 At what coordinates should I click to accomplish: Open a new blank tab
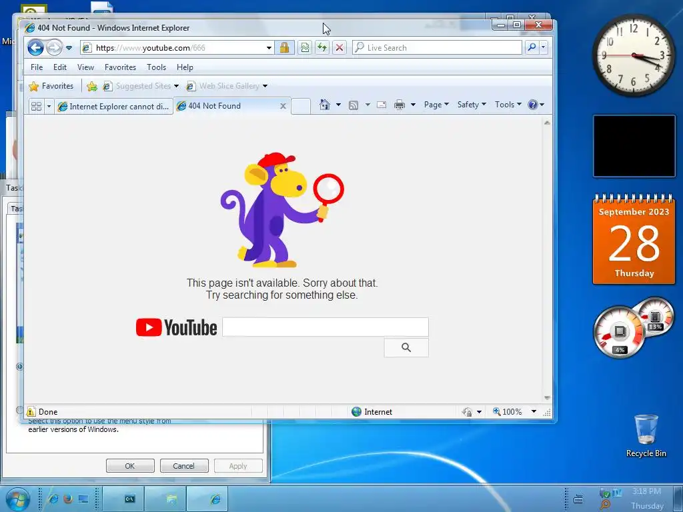click(x=301, y=106)
